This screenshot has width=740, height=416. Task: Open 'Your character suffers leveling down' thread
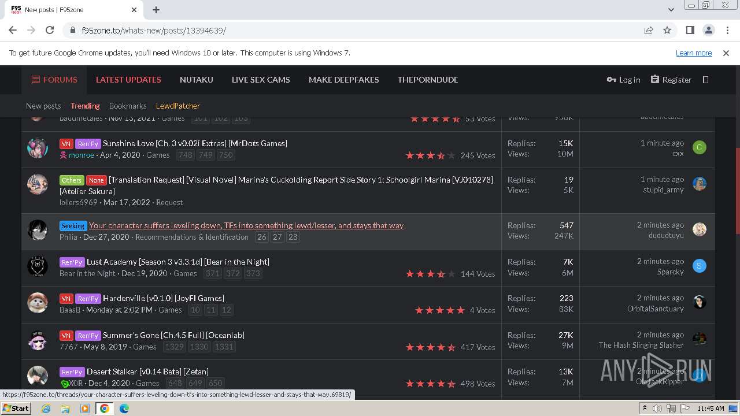[246, 225]
